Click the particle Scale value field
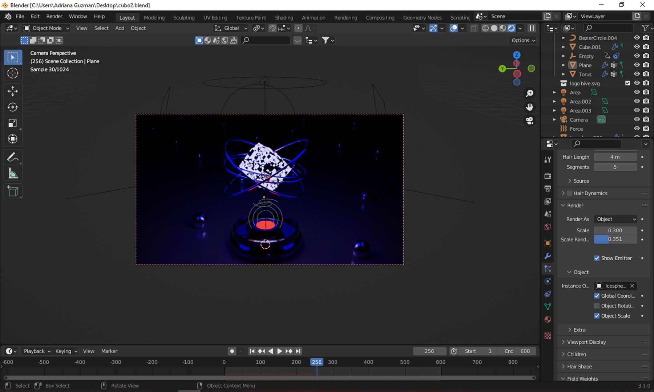 [615, 230]
